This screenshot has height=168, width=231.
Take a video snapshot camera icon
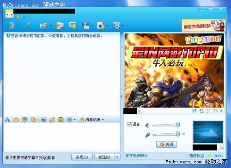tap(215, 111)
